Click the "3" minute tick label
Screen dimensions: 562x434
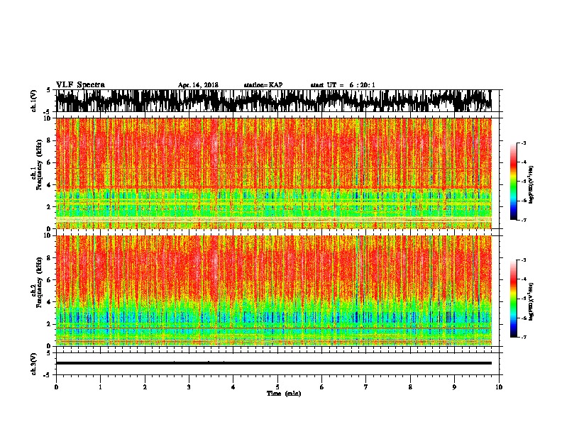(x=189, y=386)
